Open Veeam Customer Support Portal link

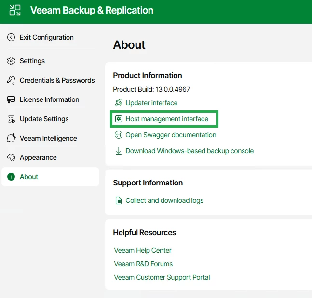pyautogui.click(x=162, y=277)
